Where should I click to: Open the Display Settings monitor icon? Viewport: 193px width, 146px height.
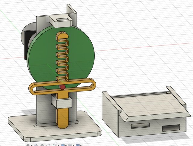(63, 145)
